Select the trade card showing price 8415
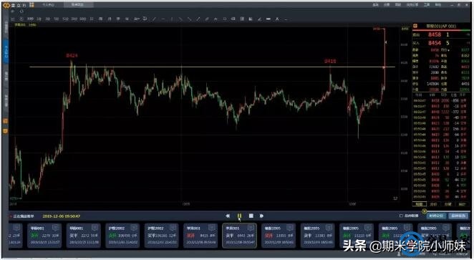The width and height of the screenshot is (474, 260). pos(200,236)
